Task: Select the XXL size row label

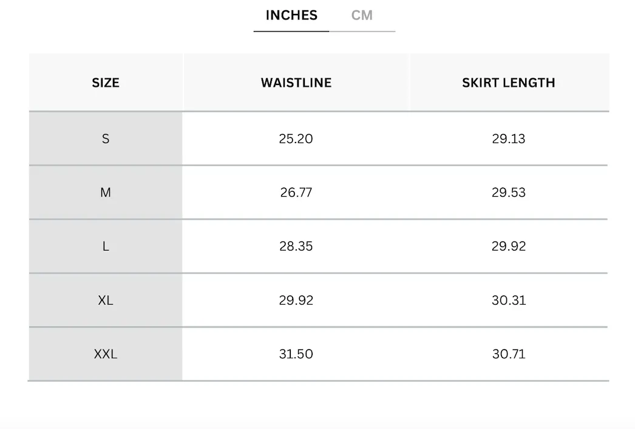Action: [x=106, y=354]
